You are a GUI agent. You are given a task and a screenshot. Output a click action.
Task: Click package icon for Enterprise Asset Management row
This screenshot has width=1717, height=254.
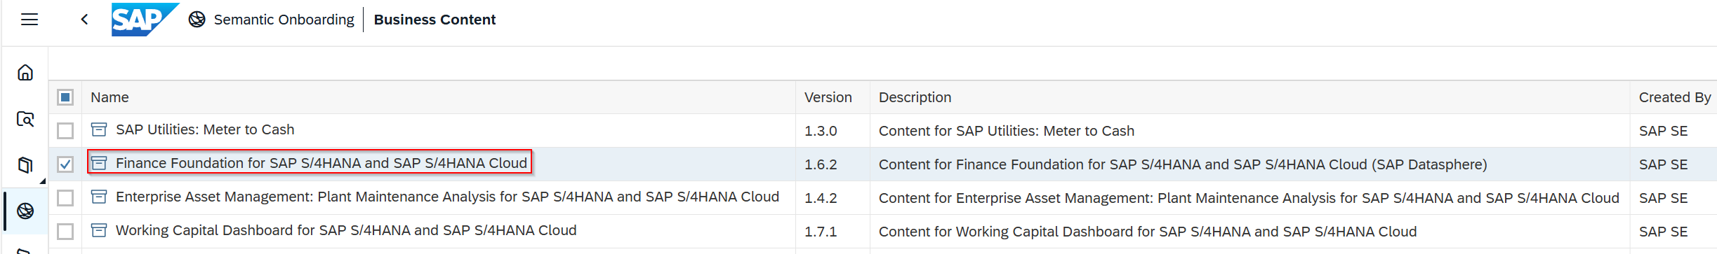coord(99,197)
